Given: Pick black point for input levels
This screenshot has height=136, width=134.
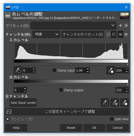Looking at the screenshot, I should 18,70.
